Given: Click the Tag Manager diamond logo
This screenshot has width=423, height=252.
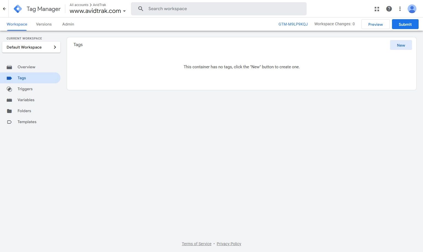Looking at the screenshot, I should (x=18, y=9).
